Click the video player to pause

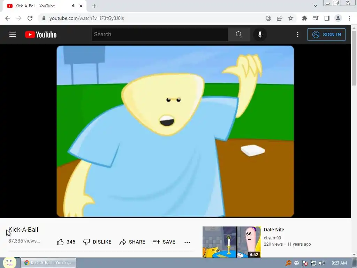(x=175, y=131)
